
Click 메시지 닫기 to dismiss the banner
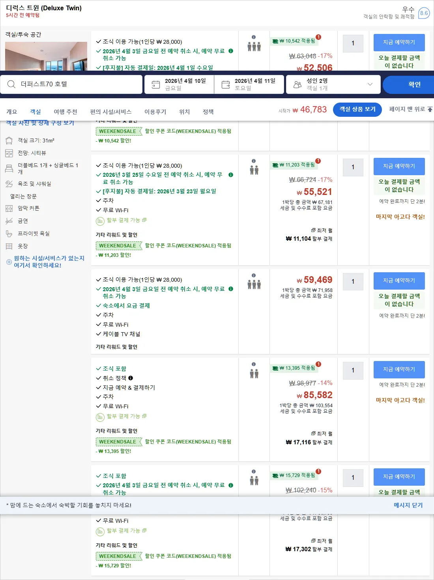click(x=408, y=505)
